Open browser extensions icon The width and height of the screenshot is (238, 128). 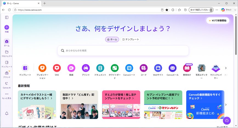173,10
